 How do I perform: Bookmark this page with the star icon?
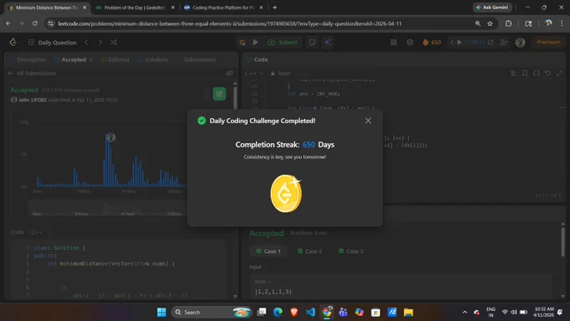490,23
